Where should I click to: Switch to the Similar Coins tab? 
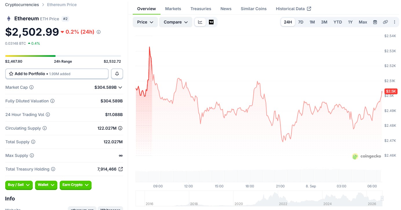(254, 9)
